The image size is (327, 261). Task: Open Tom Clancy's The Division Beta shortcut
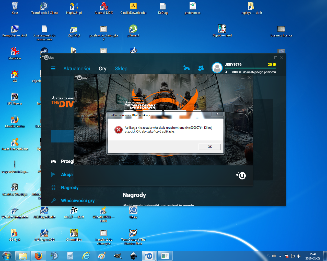click(133, 237)
